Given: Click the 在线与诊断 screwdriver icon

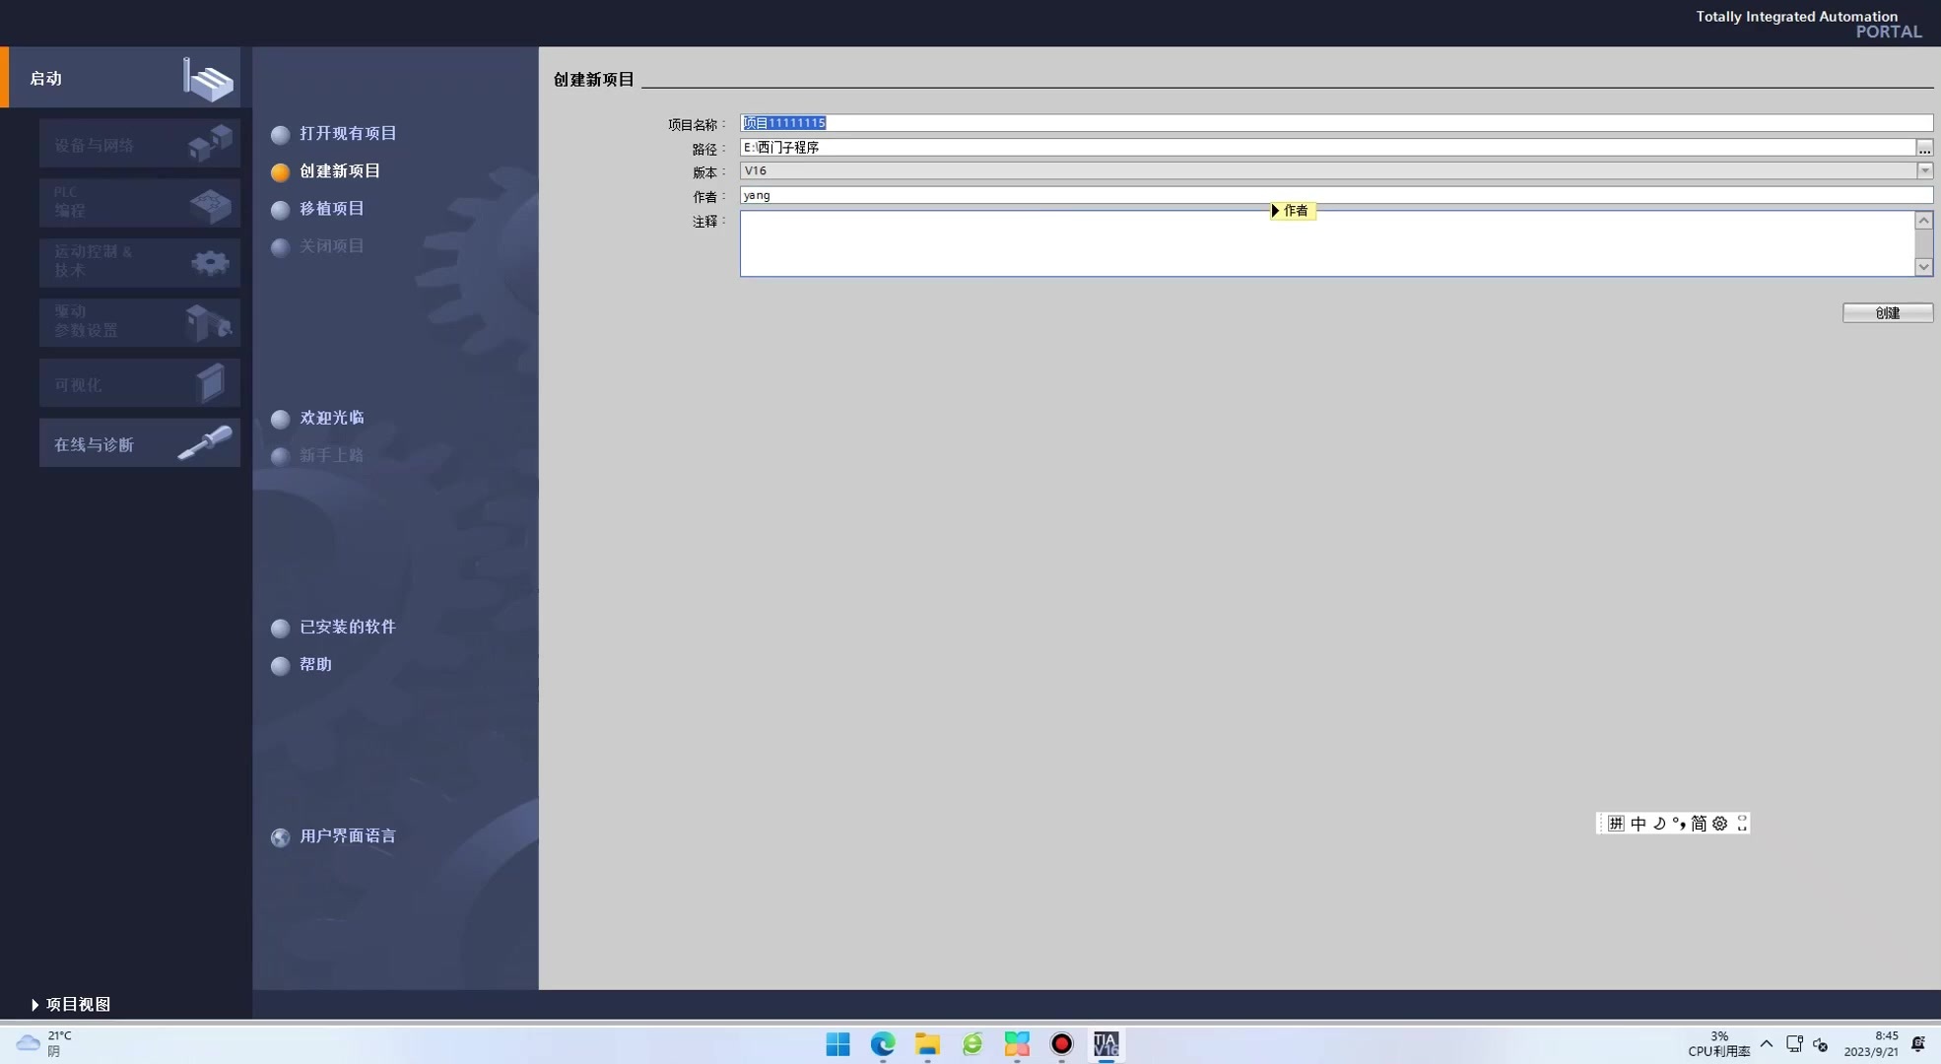Looking at the screenshot, I should [x=205, y=442].
